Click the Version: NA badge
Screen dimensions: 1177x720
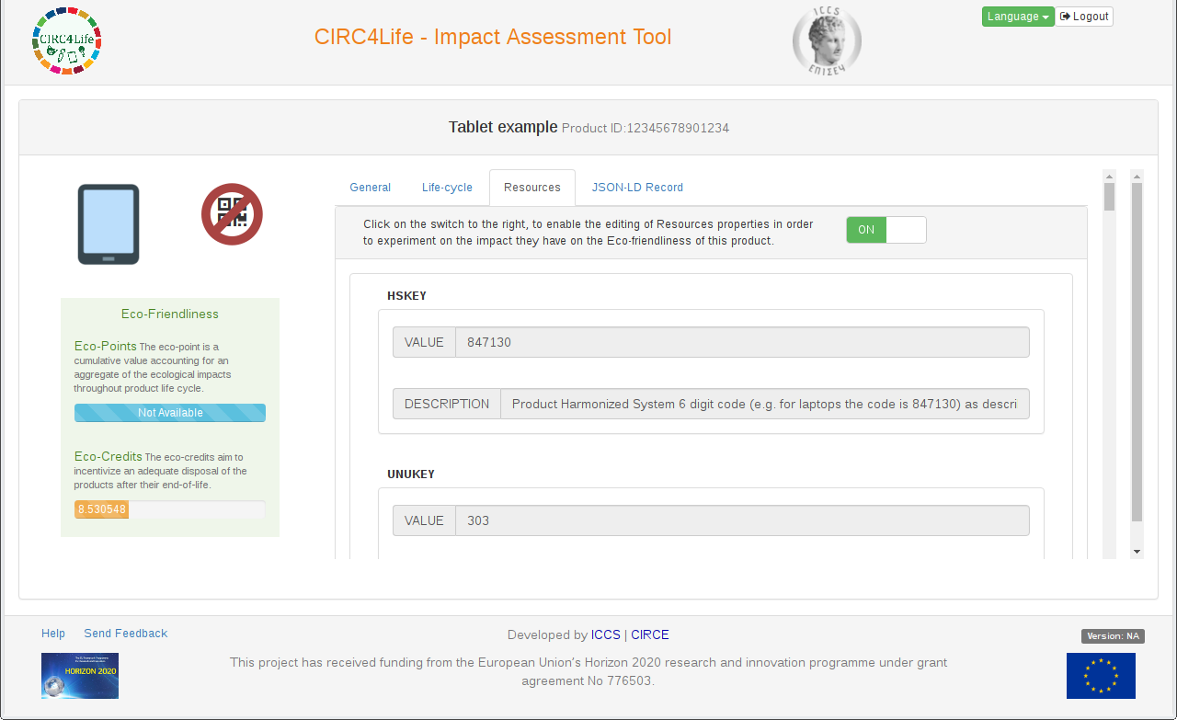click(1113, 636)
